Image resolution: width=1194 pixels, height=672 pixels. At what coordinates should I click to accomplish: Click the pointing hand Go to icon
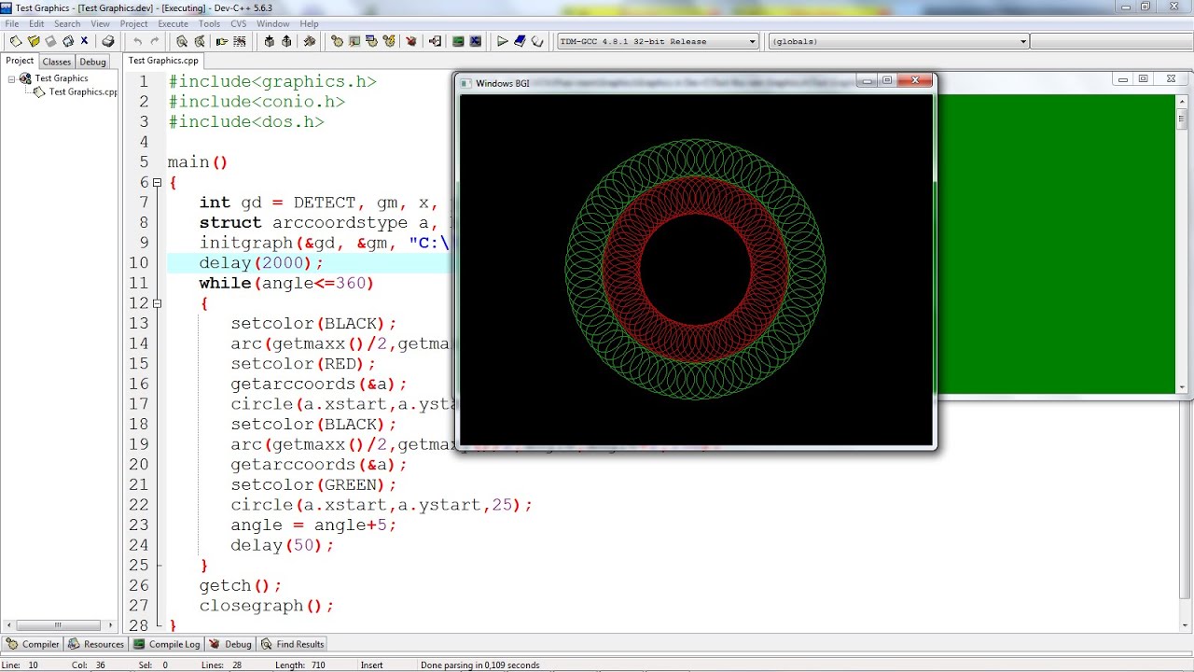222,41
